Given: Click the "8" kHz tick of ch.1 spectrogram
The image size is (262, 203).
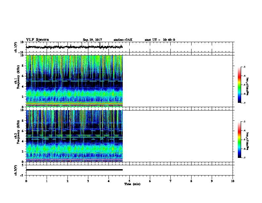Looking at the screenshot, I should coord(23,66).
